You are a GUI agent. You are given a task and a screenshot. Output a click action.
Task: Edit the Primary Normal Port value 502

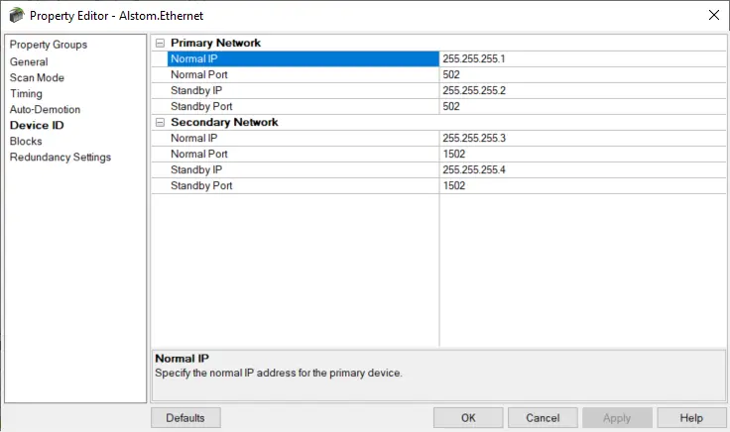click(582, 75)
